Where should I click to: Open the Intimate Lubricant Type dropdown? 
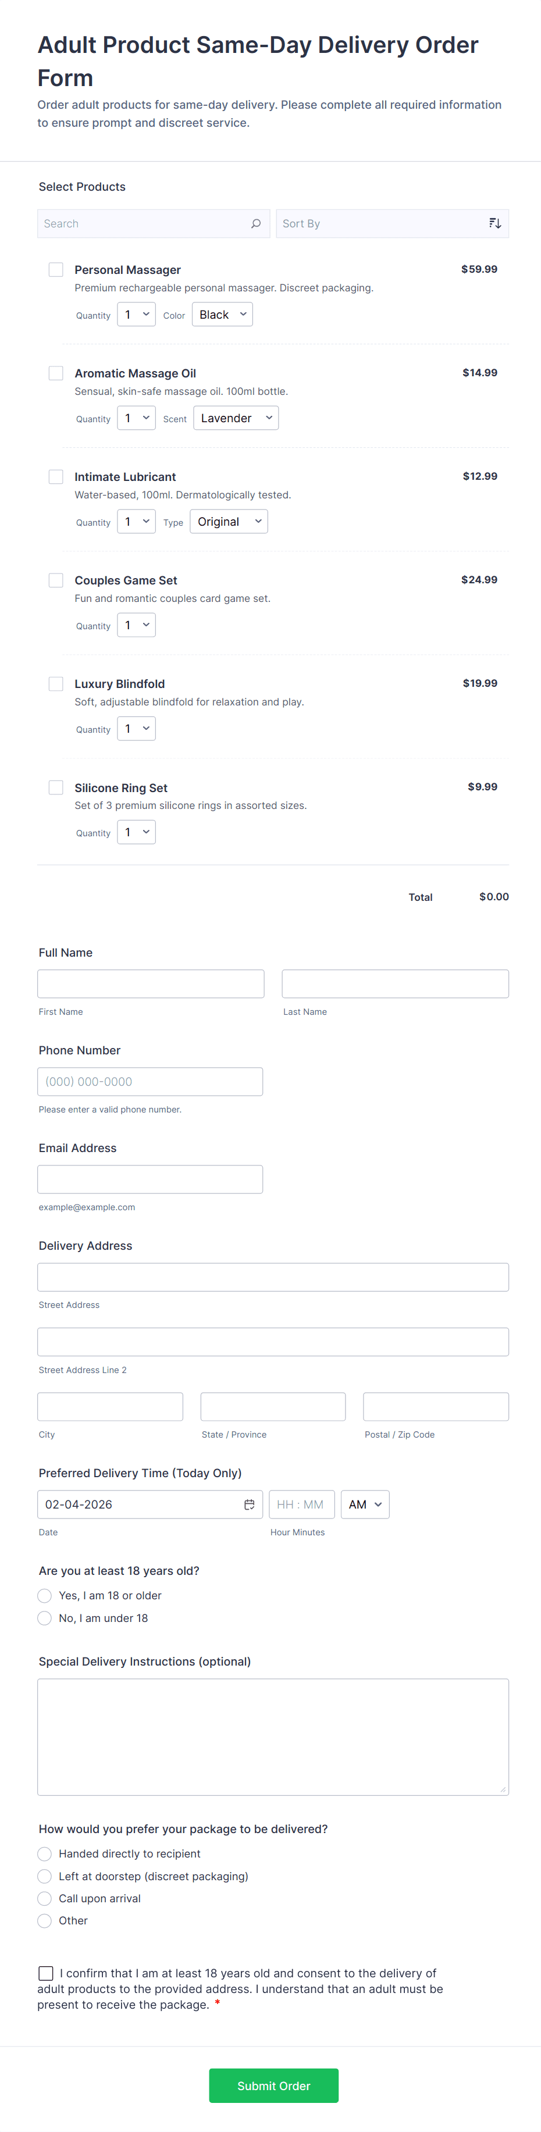click(228, 522)
